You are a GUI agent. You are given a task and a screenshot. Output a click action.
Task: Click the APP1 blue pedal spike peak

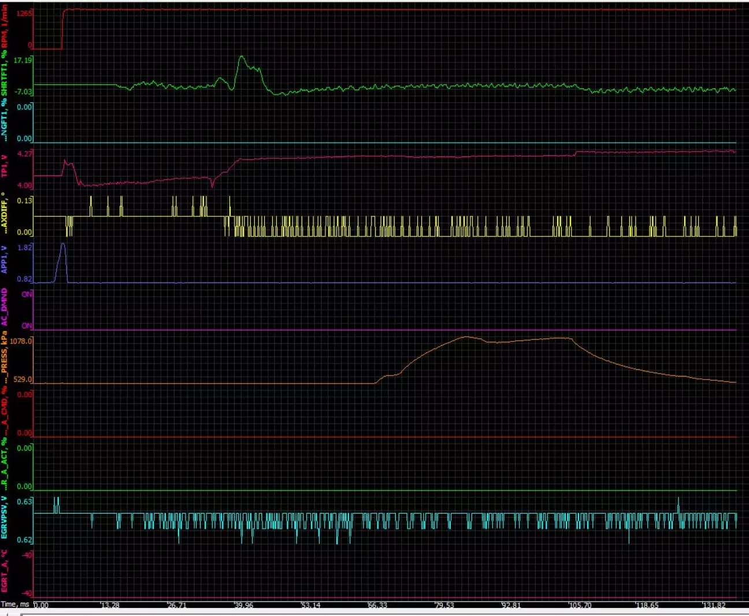point(63,244)
